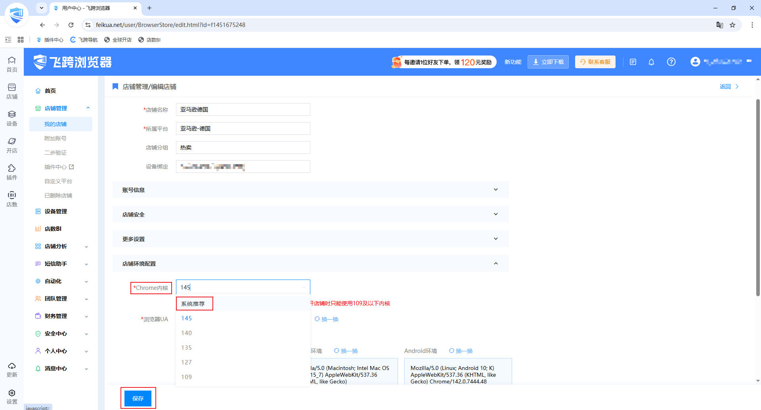Screen dimensions: 761x410
Task: Open the 插件 icon in left rail
Action: [x=12, y=172]
